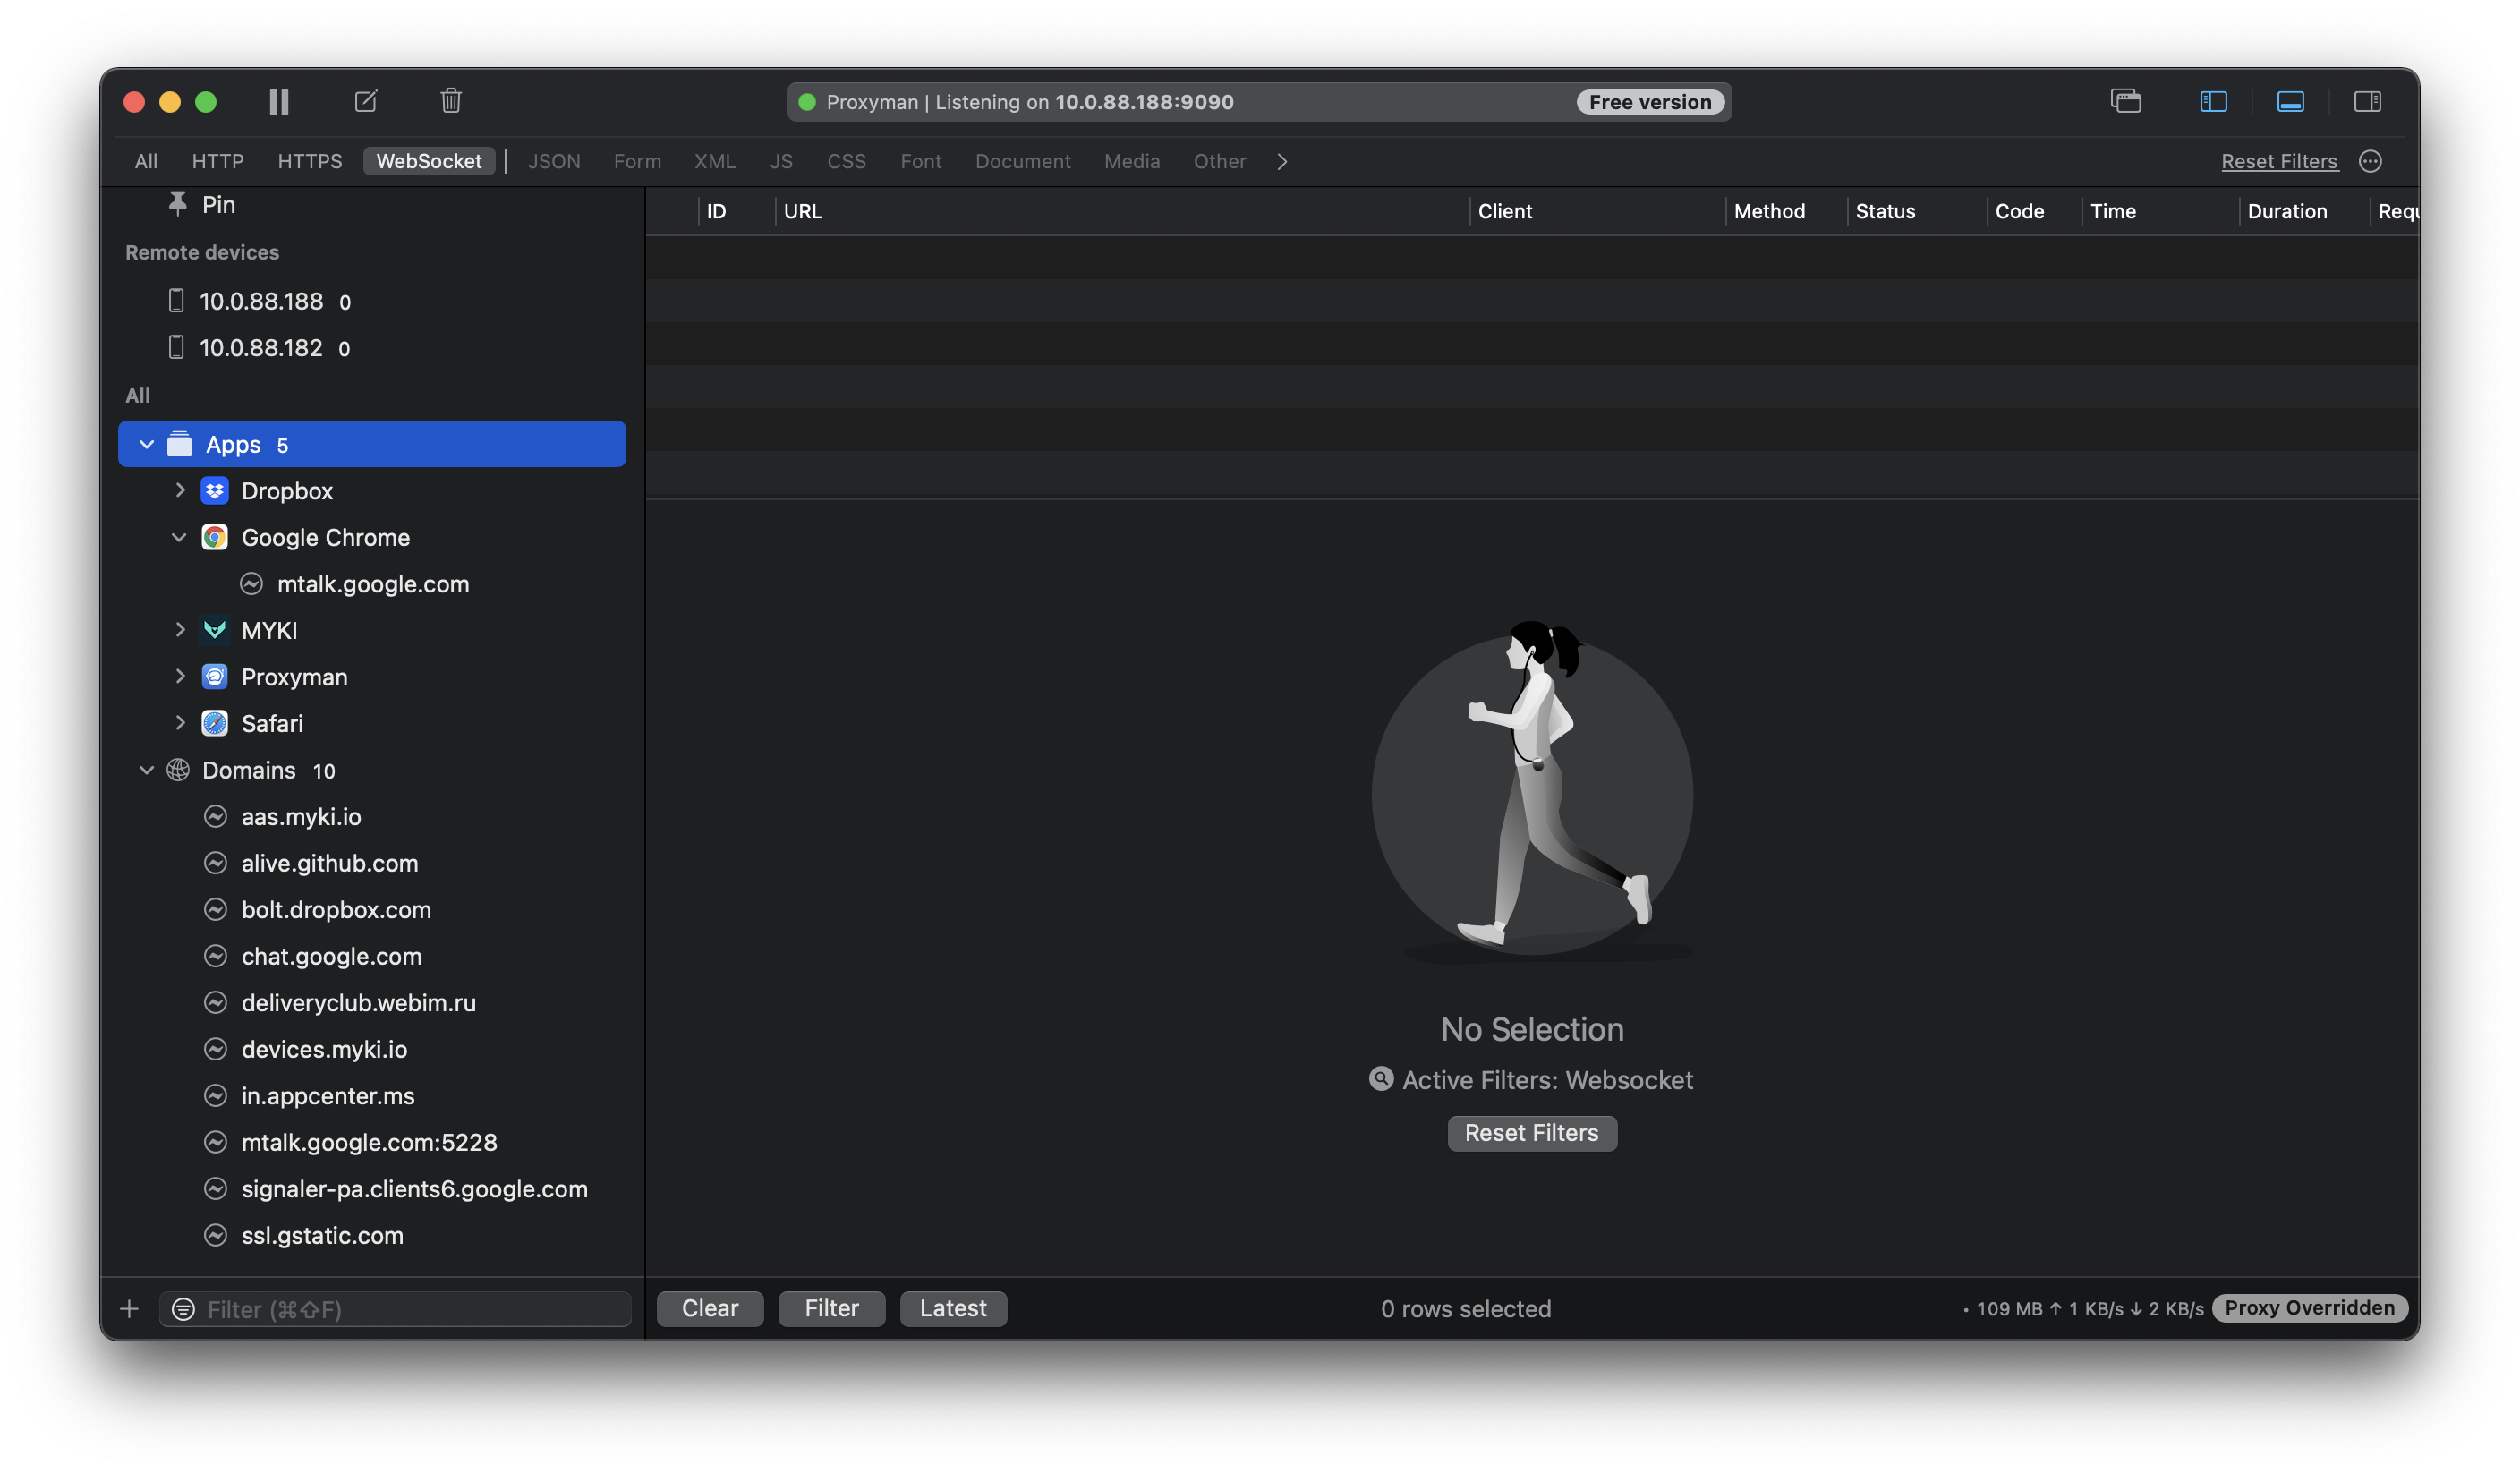Screen dimensions: 2520x1473
Task: Expand the Safari app entry
Action: click(181, 723)
